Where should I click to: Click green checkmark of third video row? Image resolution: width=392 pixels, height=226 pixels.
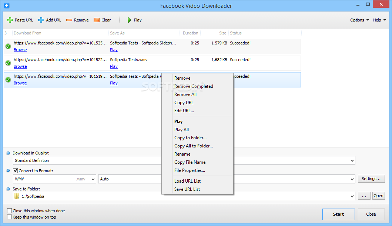[8, 80]
